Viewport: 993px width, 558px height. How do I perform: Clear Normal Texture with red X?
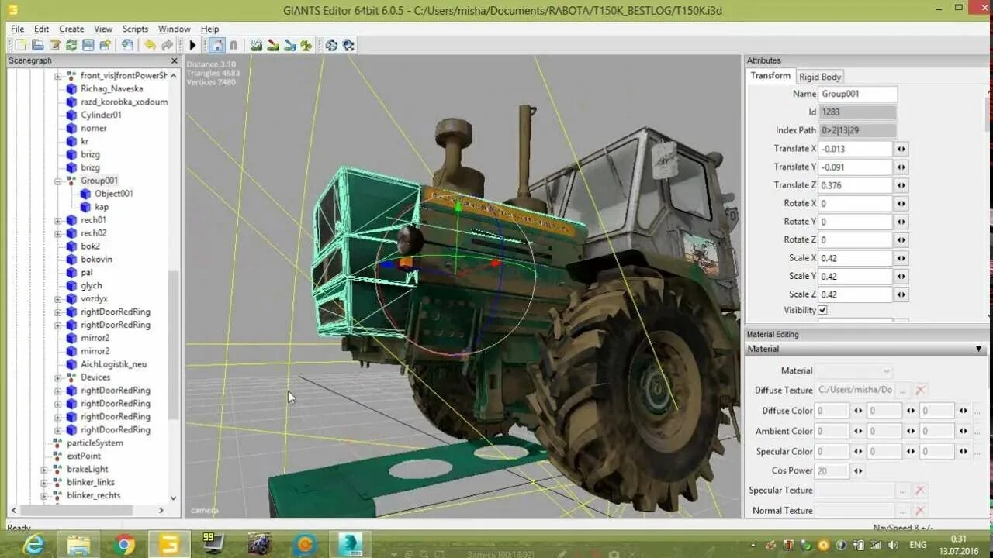[x=920, y=511]
